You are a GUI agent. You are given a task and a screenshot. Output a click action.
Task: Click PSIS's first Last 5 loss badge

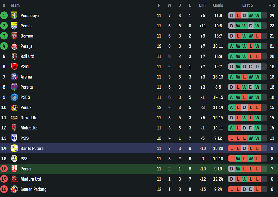[232, 138]
